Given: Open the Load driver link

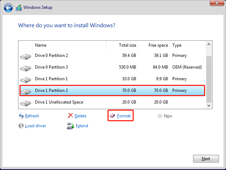Looking at the screenshot, I should [x=36, y=126].
